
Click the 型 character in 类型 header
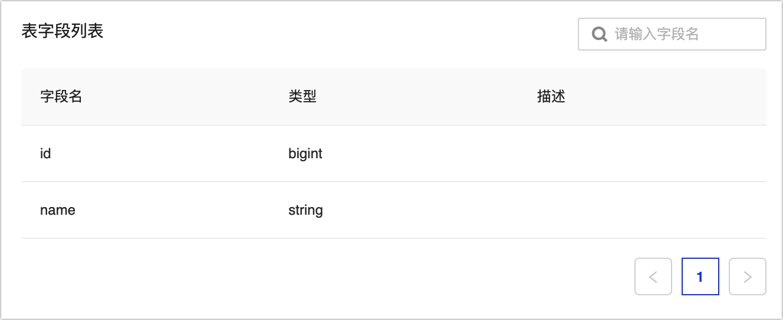tap(310, 96)
